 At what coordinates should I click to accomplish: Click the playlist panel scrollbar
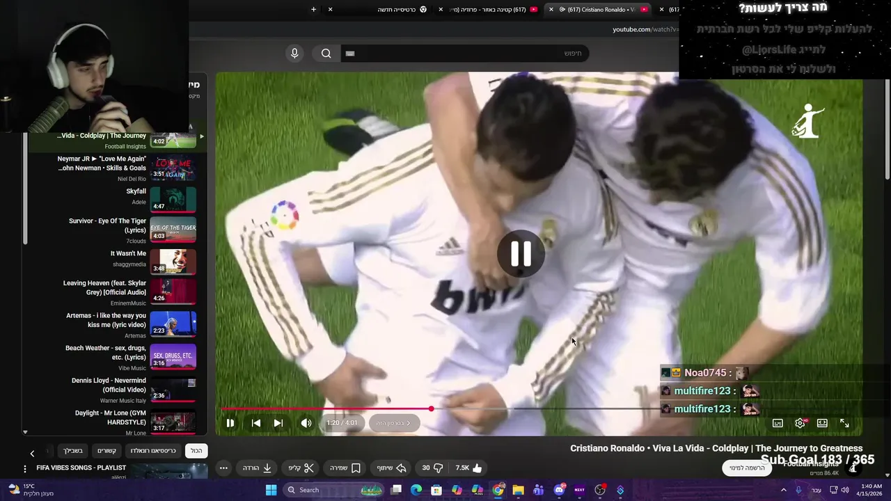coord(25,188)
